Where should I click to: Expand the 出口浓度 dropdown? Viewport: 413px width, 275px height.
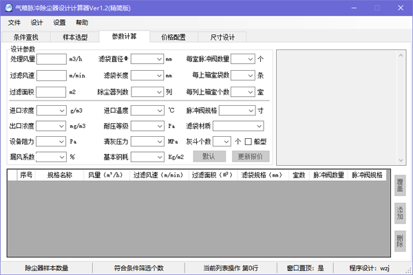(x=51, y=126)
